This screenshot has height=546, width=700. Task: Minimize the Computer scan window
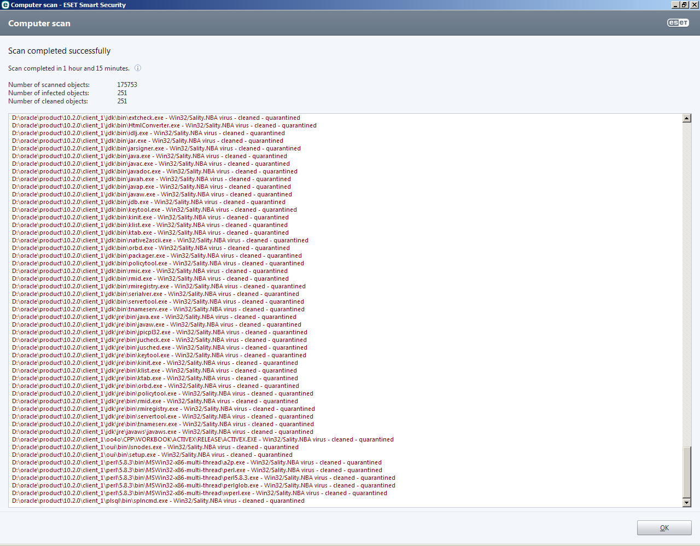click(675, 5)
